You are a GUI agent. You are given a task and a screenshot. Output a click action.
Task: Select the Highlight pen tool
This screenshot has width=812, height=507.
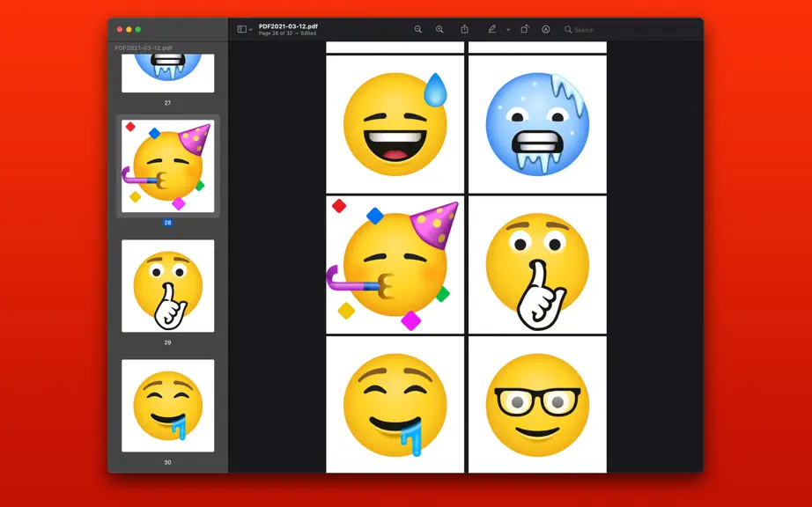(492, 30)
